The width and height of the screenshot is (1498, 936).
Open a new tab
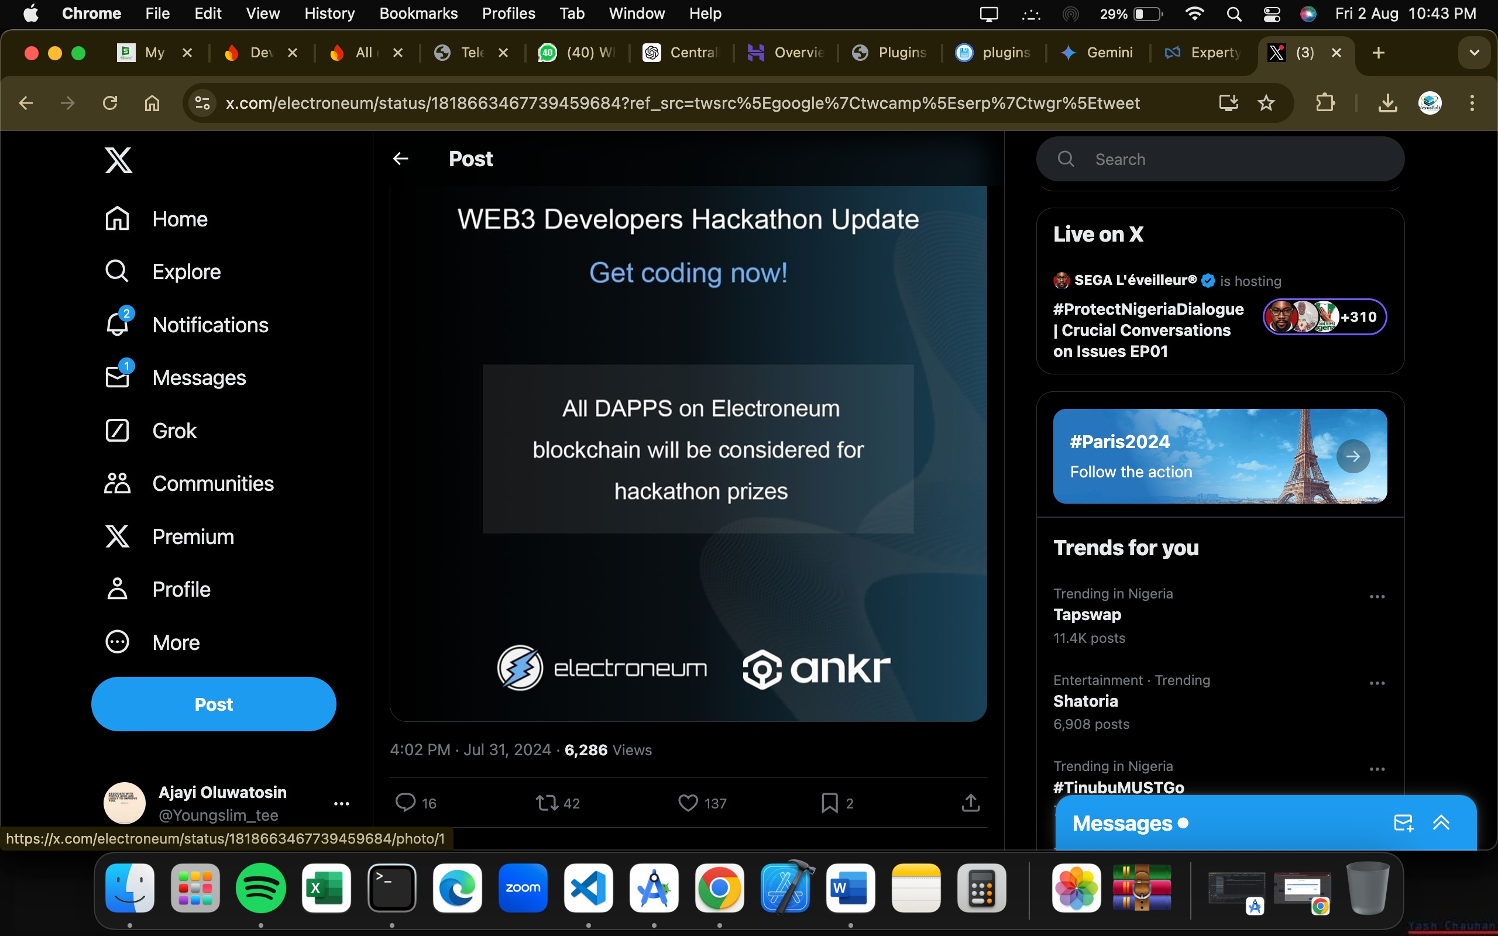pyautogui.click(x=1378, y=53)
